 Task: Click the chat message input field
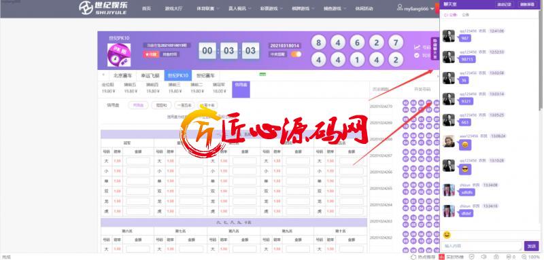[x=481, y=246]
